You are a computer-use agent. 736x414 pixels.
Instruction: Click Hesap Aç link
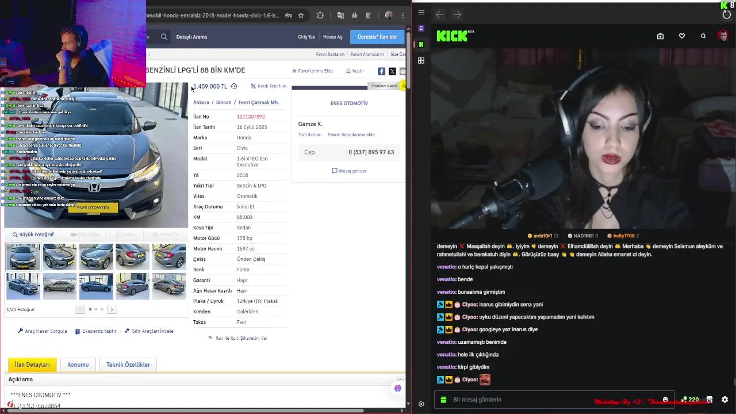coord(332,37)
